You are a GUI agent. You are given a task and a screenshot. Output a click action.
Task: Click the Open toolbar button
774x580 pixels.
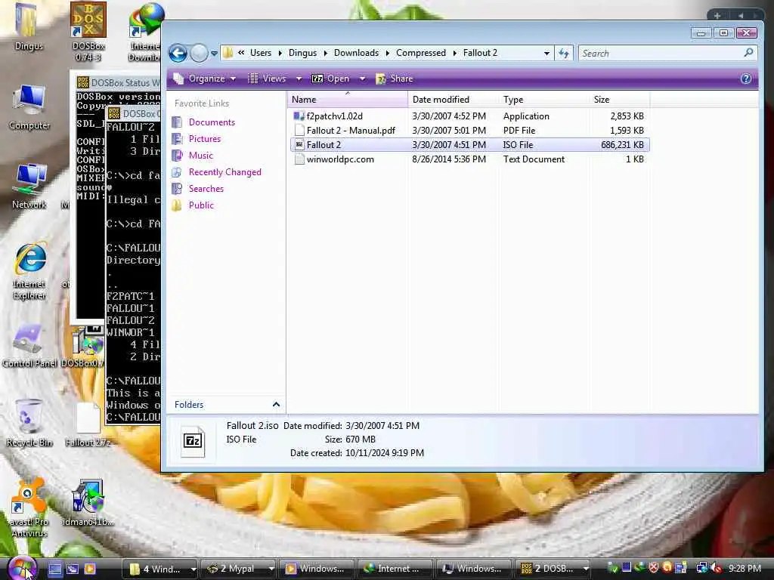[x=331, y=79]
